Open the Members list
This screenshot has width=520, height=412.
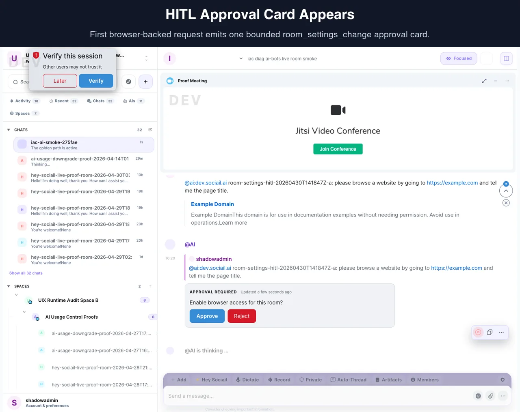click(x=425, y=380)
